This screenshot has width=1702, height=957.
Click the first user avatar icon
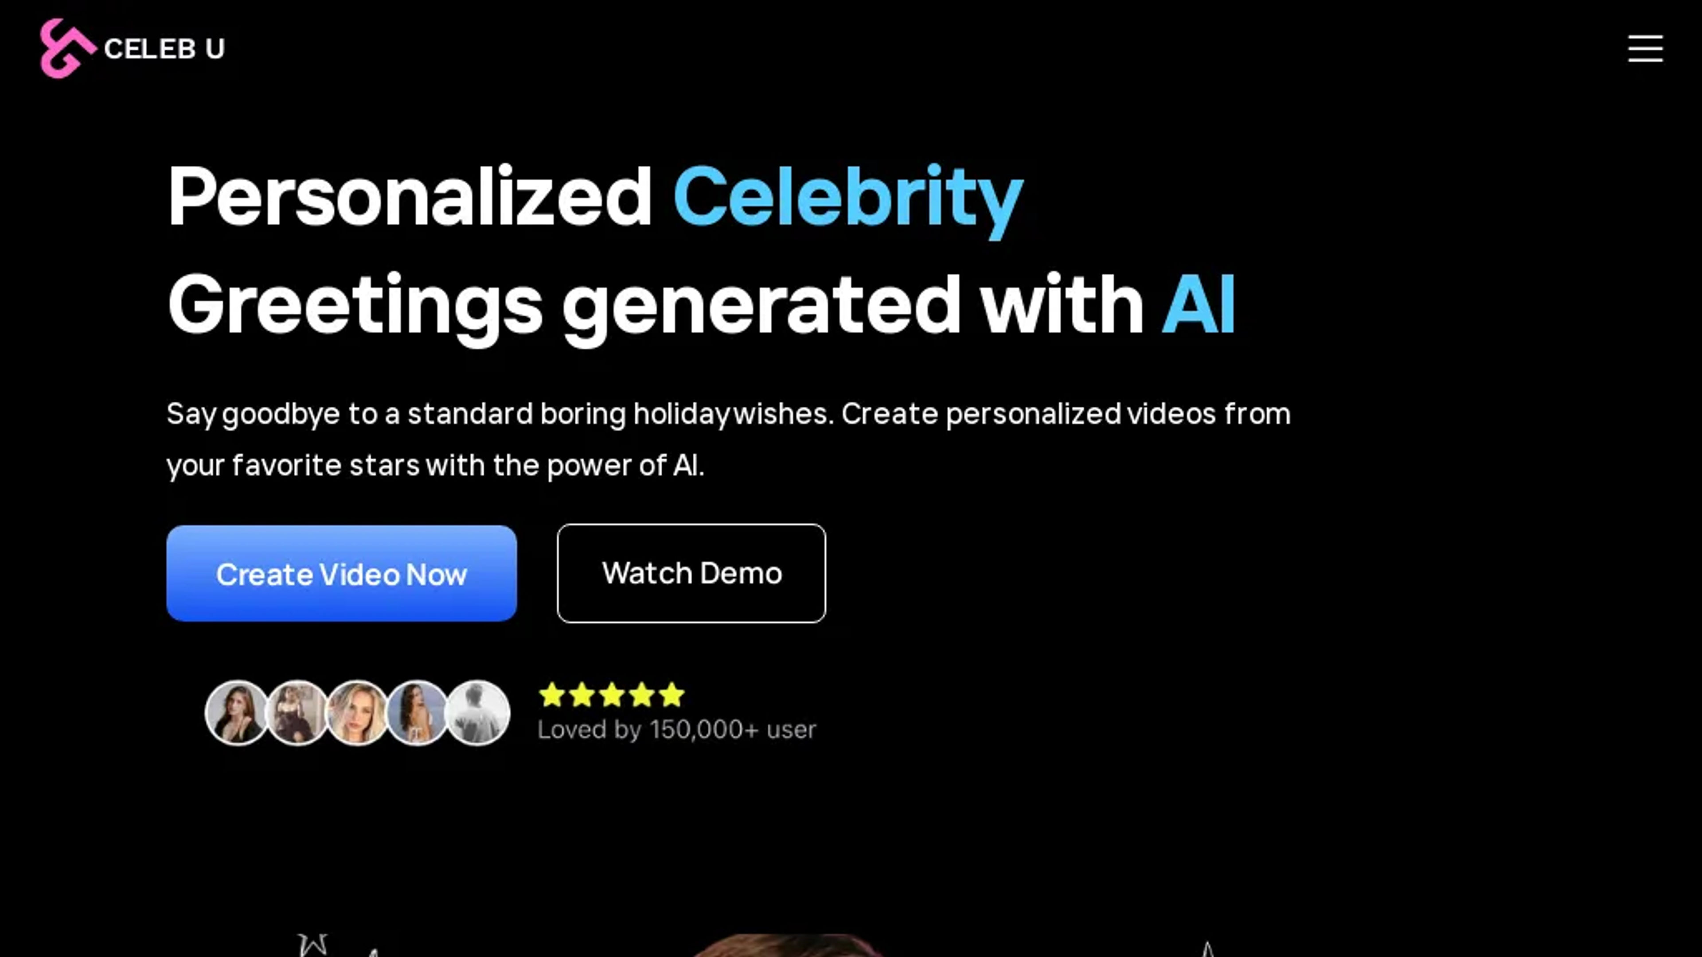pos(235,712)
